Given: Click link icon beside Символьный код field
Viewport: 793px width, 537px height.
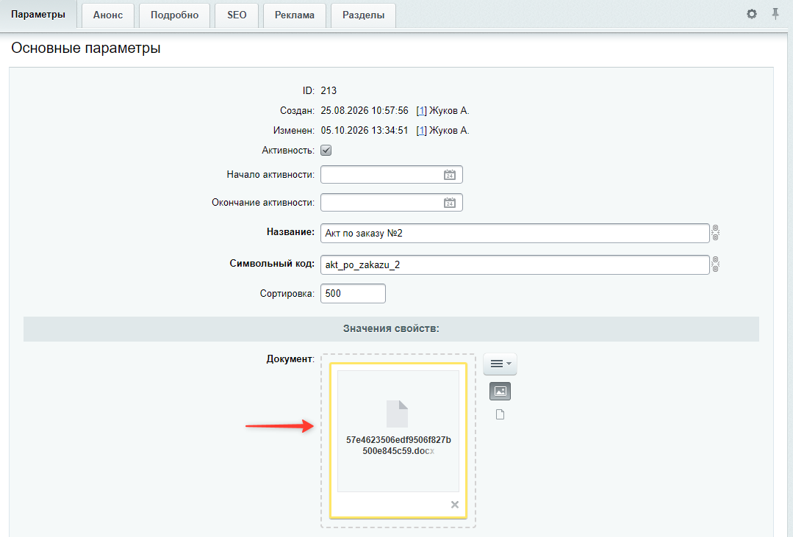Looking at the screenshot, I should tap(715, 264).
